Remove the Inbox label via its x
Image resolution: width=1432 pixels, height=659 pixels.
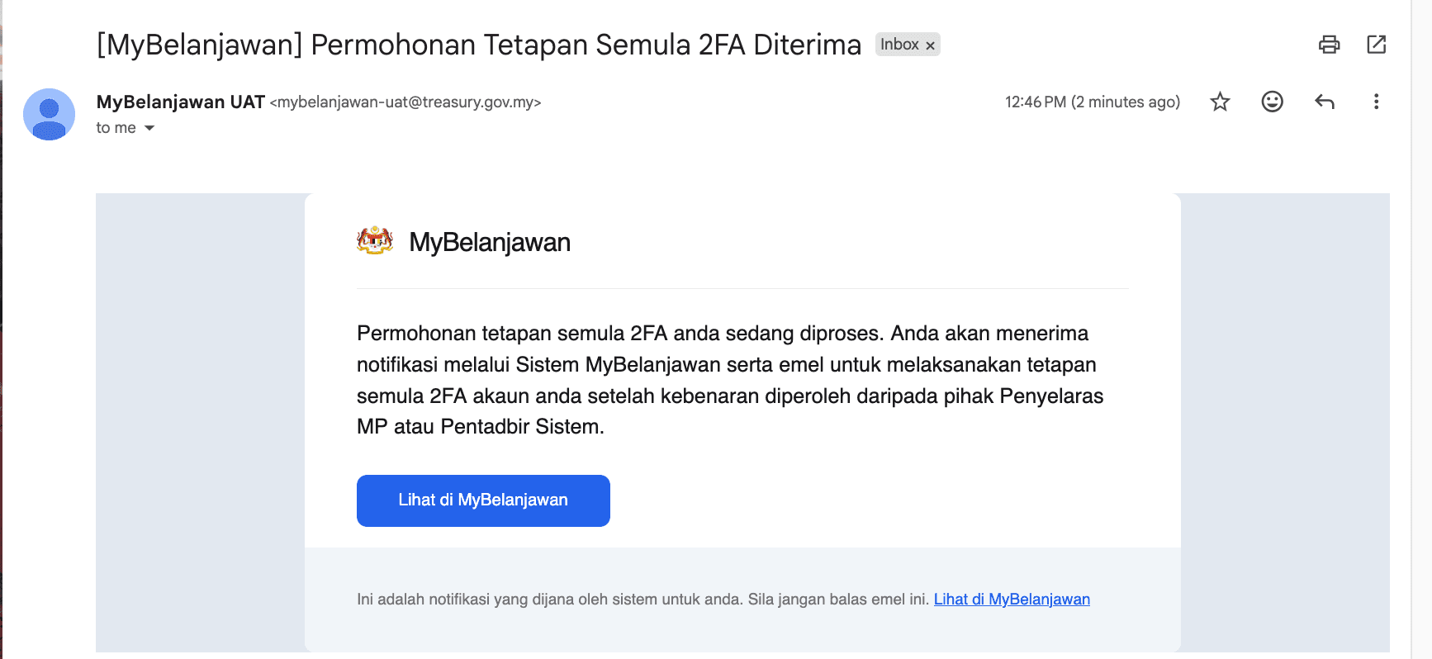[x=930, y=45]
